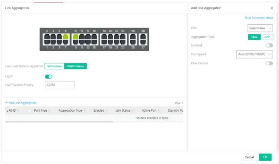Screen dimensions: 279x164
Task: Select port 20 on the switch panel
Action: [x=111, y=37]
